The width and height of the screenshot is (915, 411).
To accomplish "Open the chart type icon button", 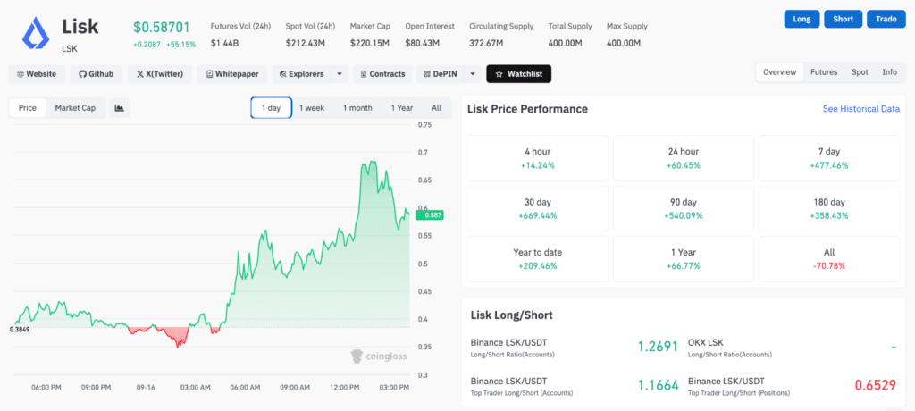I will [x=120, y=108].
